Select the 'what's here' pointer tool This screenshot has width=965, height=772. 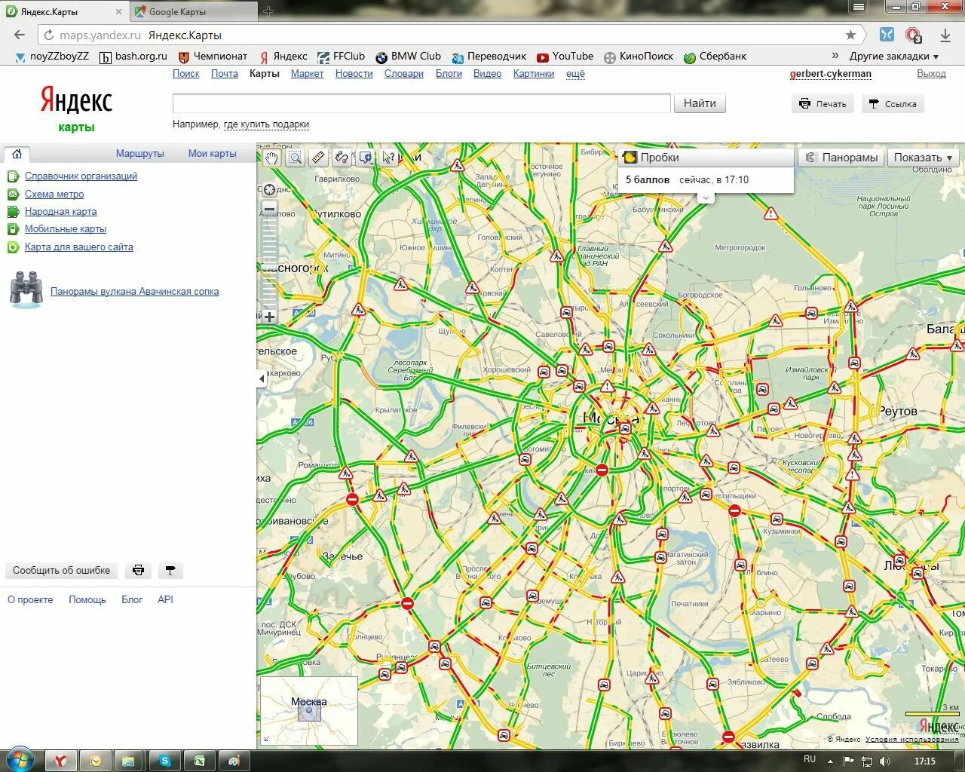389,157
